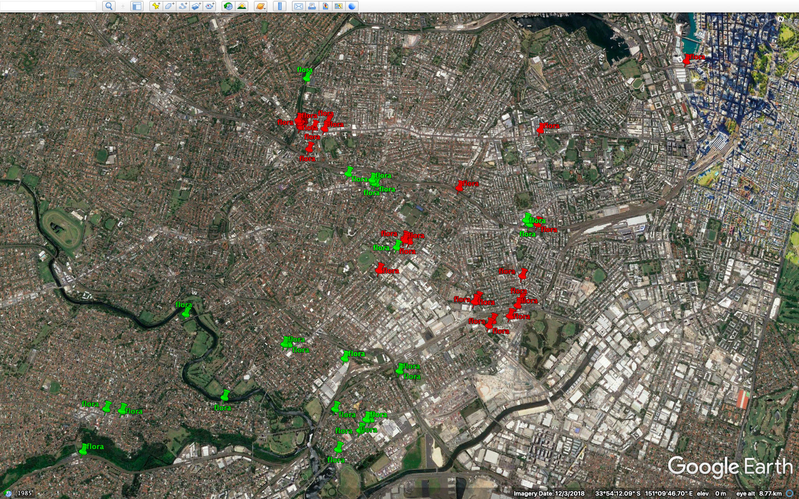Add a polygon to the map

[169, 6]
